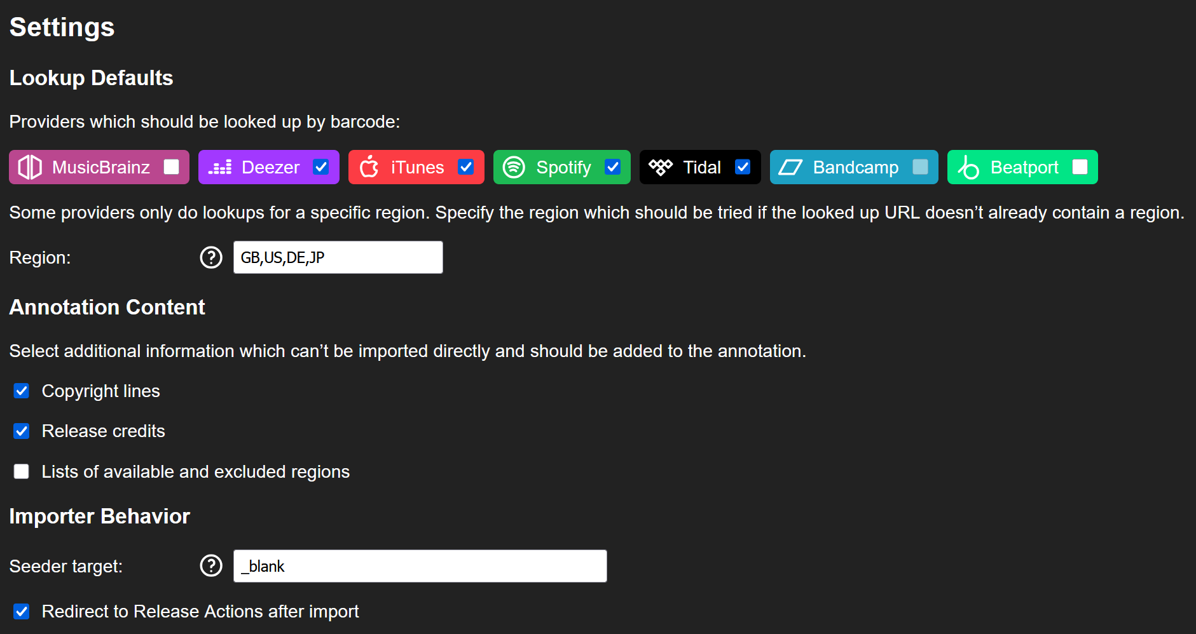Enable the Beatport barcode lookup checkbox
The image size is (1196, 634).
pos(1080,166)
